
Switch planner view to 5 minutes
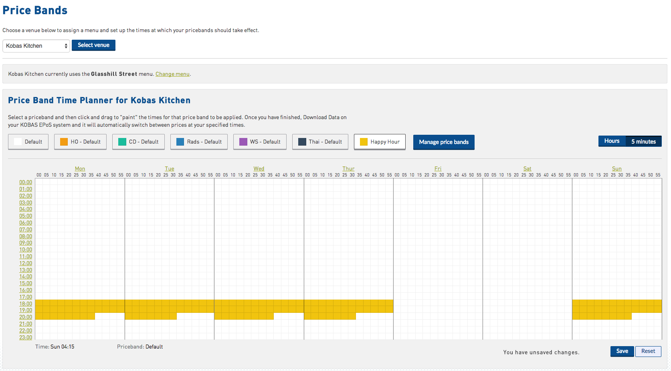[643, 141]
